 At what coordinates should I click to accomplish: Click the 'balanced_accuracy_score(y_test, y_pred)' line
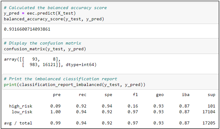coord(54,19)
